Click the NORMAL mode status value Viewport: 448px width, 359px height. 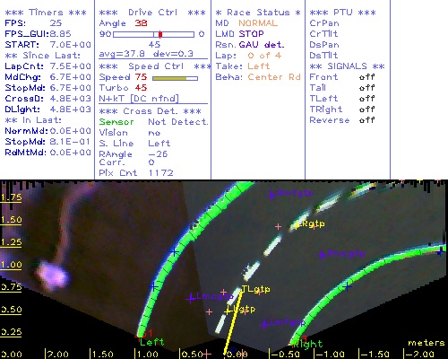[258, 23]
